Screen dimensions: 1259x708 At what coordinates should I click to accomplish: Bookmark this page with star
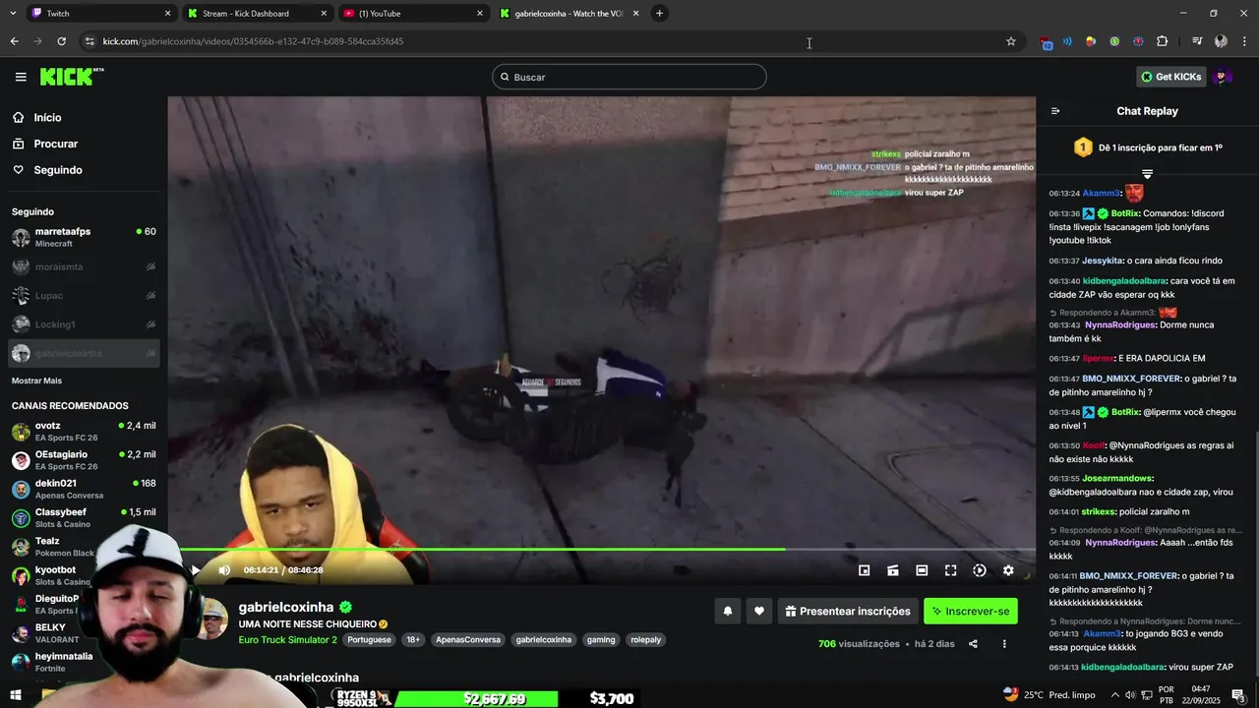point(1010,41)
